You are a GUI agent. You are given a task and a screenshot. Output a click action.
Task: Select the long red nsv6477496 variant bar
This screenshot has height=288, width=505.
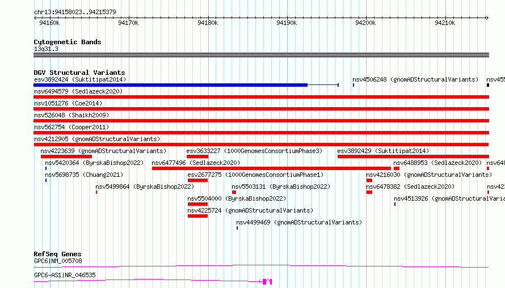(271, 168)
